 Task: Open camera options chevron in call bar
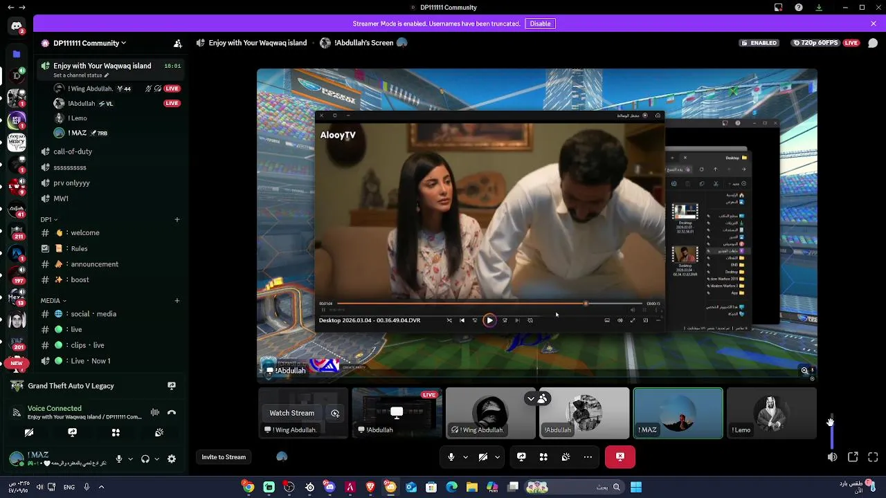pos(497,457)
